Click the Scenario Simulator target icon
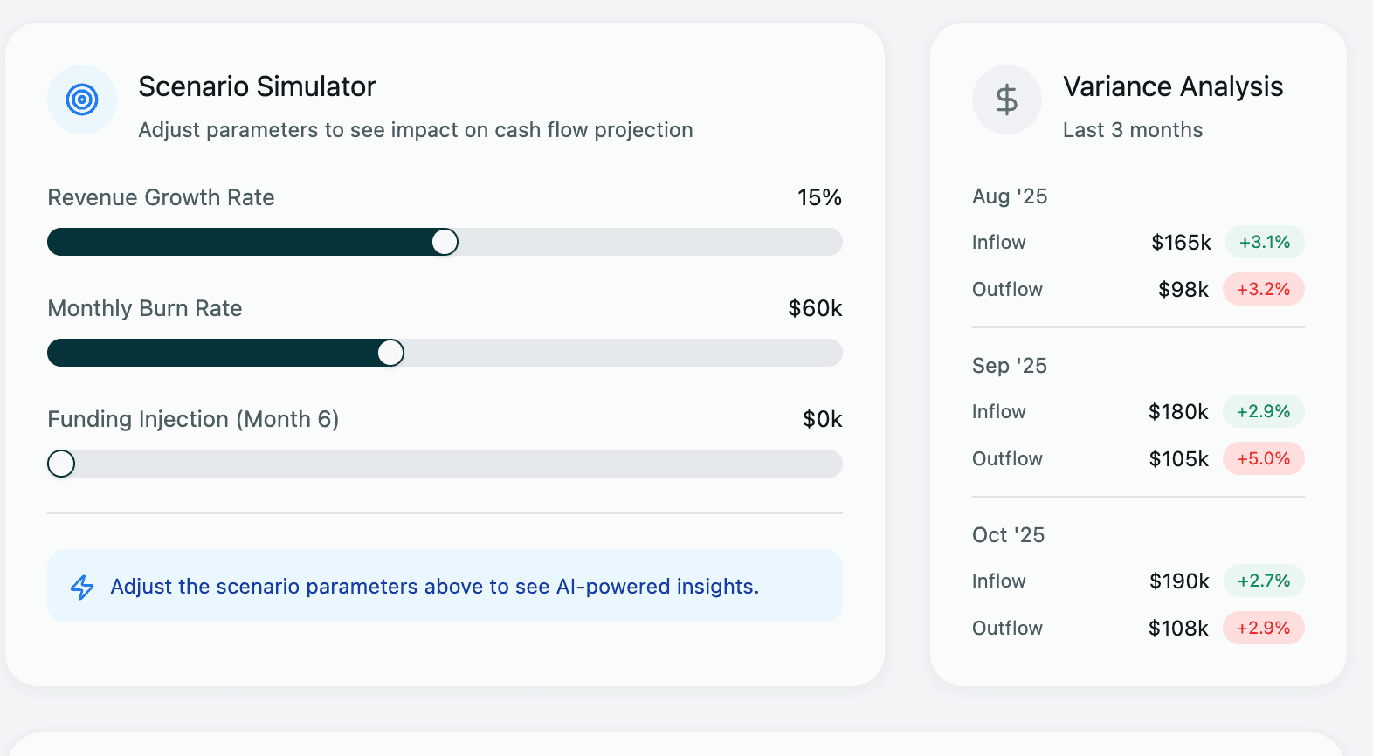The height and width of the screenshot is (756, 1373). [x=82, y=100]
